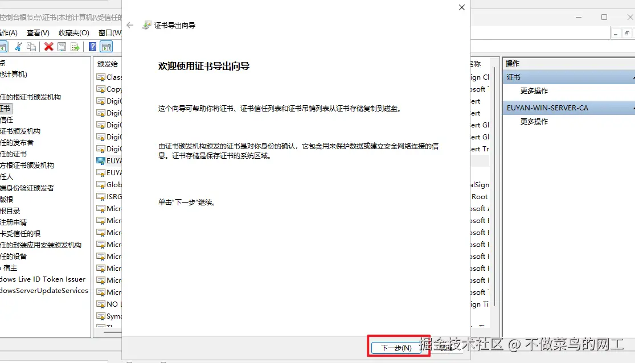Select the Live ID Token Issuer tree node

(x=43, y=279)
